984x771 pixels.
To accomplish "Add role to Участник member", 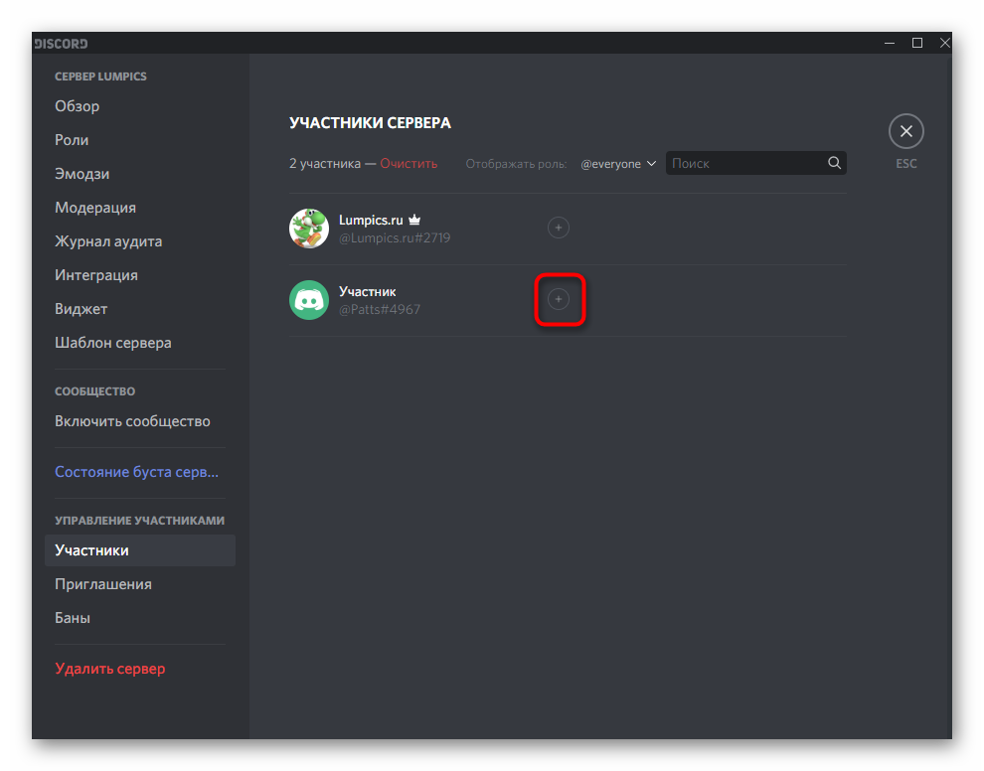I will point(559,299).
